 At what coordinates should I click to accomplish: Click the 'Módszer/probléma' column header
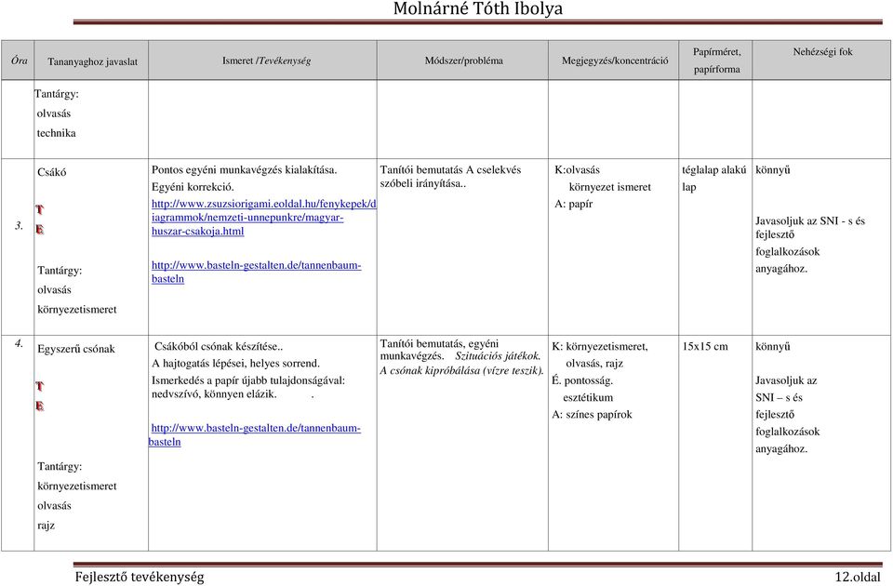click(463, 60)
